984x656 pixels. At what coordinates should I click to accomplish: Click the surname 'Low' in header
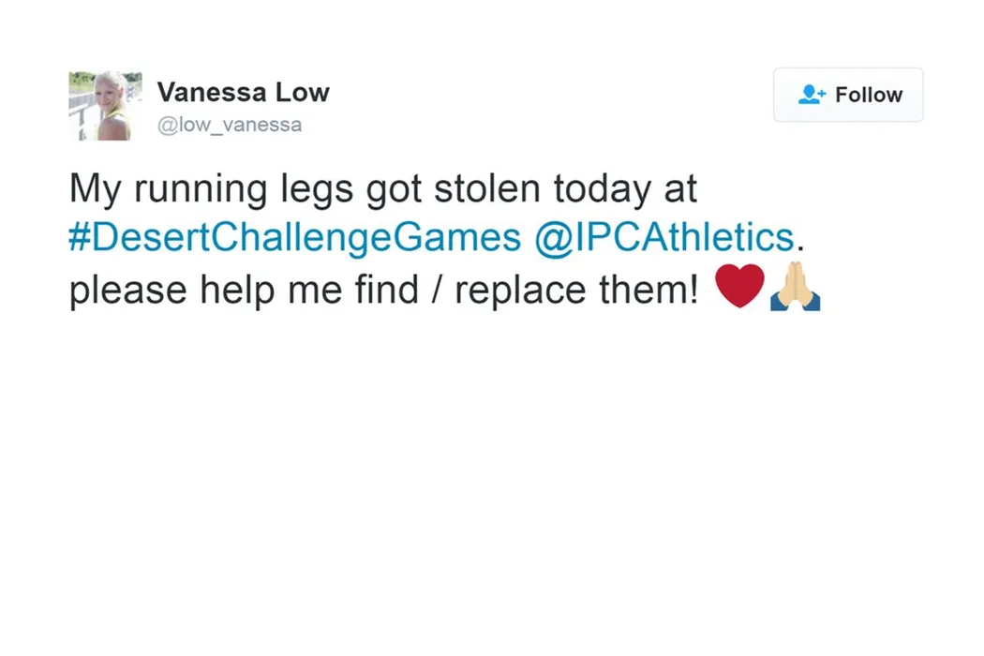pyautogui.click(x=301, y=93)
